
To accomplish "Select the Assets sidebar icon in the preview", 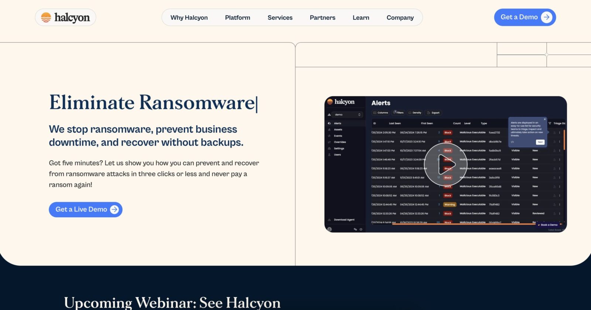I will [329, 130].
